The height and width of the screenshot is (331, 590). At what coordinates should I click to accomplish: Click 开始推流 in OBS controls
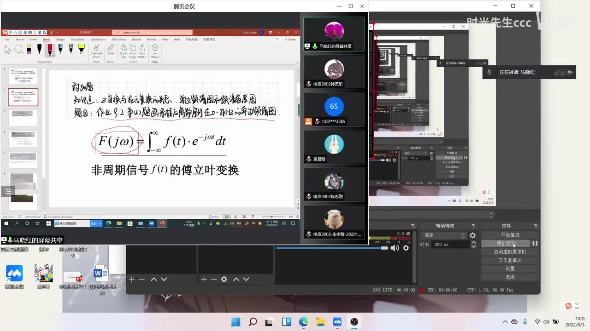[510, 235]
